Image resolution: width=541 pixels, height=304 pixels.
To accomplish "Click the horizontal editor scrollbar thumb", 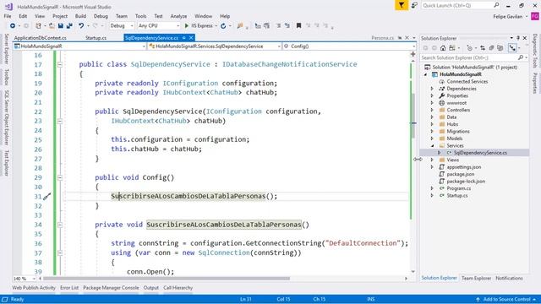I will pos(167,279).
